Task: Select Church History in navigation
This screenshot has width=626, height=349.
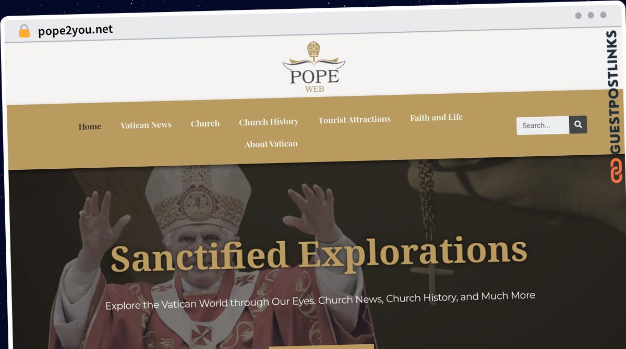Action: point(269,122)
